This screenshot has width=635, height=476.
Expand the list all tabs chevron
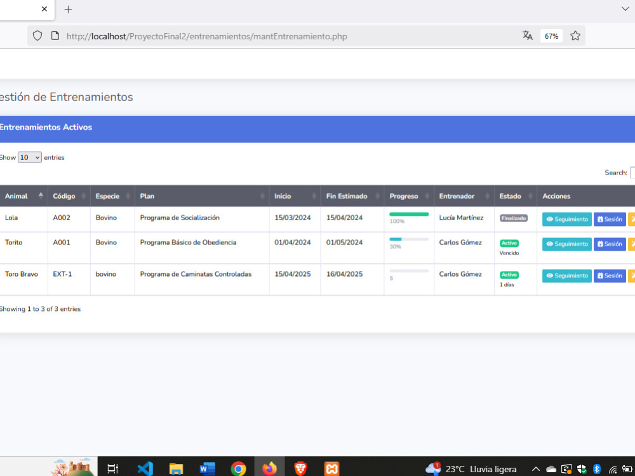[625, 9]
